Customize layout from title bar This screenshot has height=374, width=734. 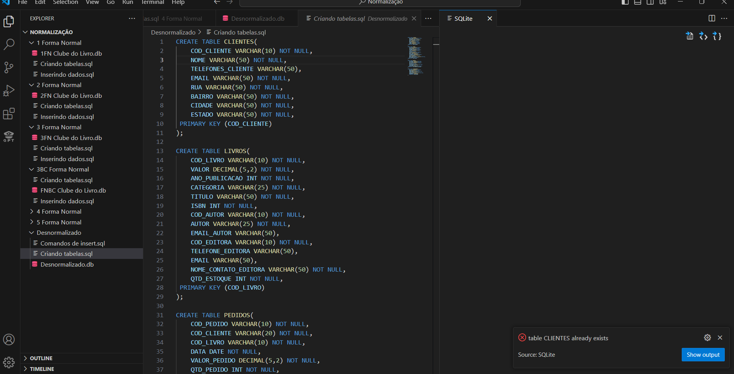[x=663, y=2]
